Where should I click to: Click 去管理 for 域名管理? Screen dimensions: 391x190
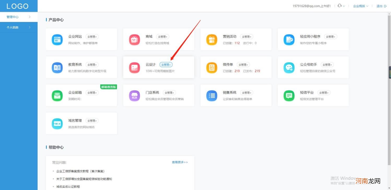(x=92, y=121)
